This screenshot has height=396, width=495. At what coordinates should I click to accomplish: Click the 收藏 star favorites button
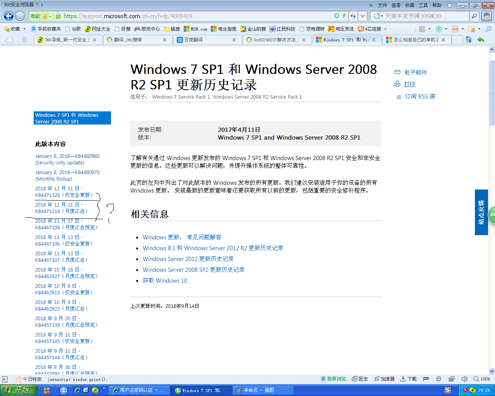tap(12, 29)
